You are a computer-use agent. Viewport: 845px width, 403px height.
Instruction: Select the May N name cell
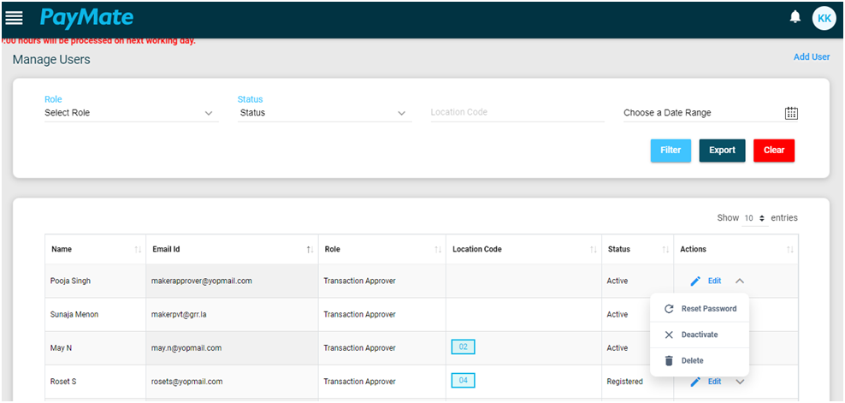click(96, 348)
